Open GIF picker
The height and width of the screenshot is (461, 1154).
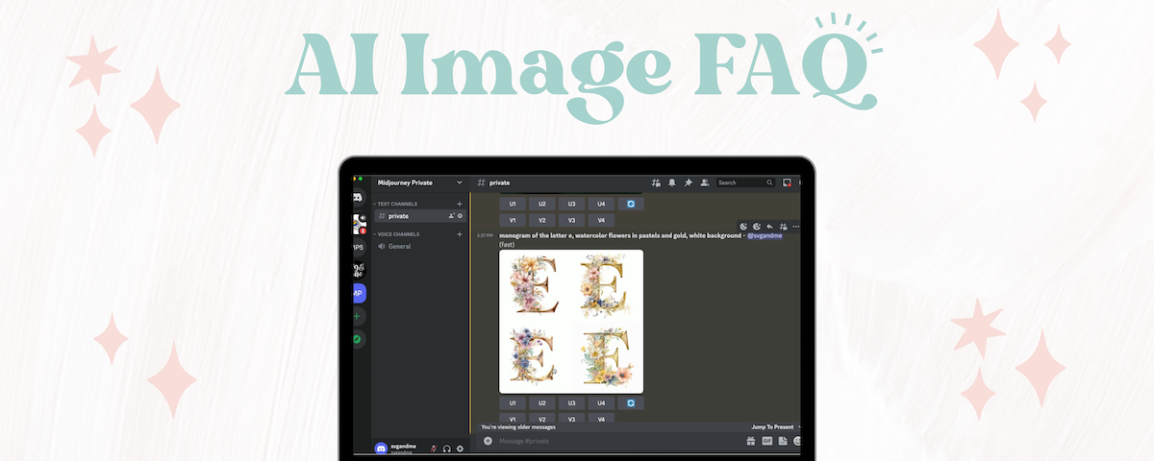[x=767, y=441]
